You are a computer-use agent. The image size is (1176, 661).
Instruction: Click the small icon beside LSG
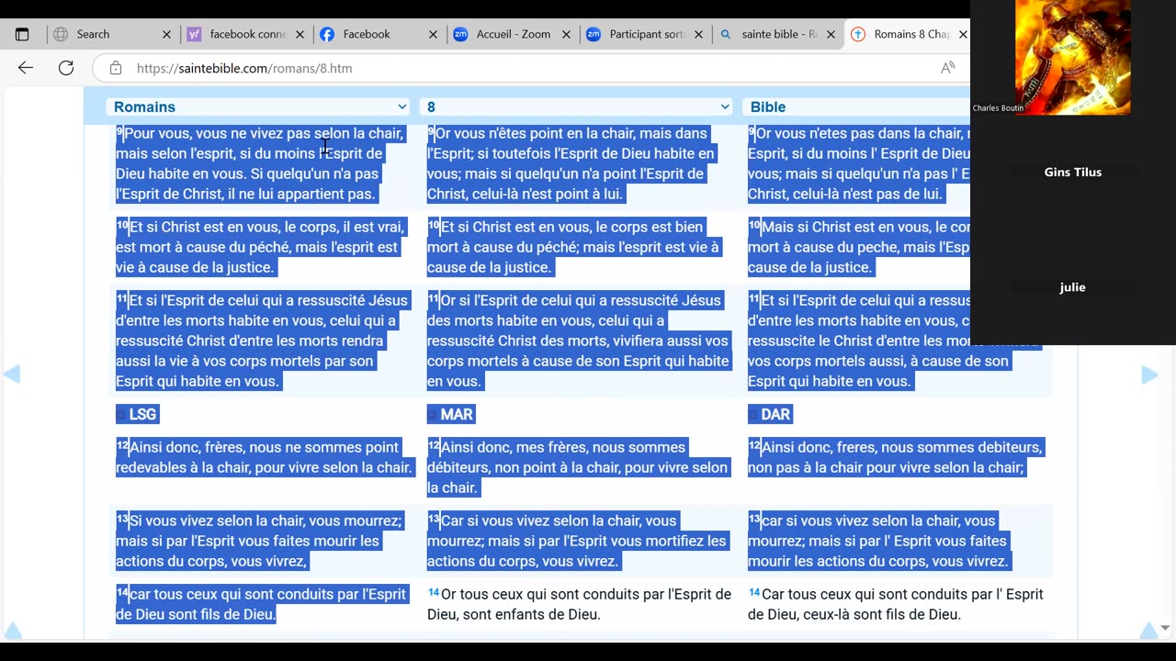pyautogui.click(x=120, y=415)
